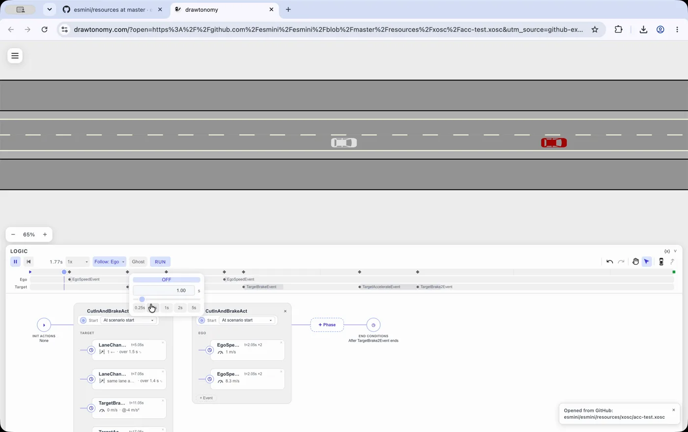688x432 pixels.
Task: Click the green end marker on timeline
Action: click(x=674, y=272)
